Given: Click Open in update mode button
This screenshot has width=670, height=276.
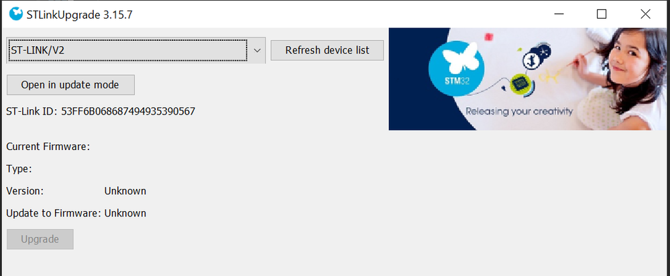Looking at the screenshot, I should (70, 85).
